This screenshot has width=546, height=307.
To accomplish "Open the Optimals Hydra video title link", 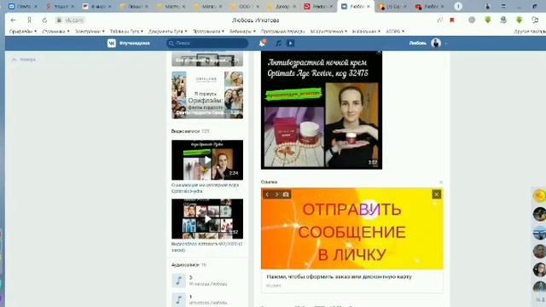I will [205, 188].
